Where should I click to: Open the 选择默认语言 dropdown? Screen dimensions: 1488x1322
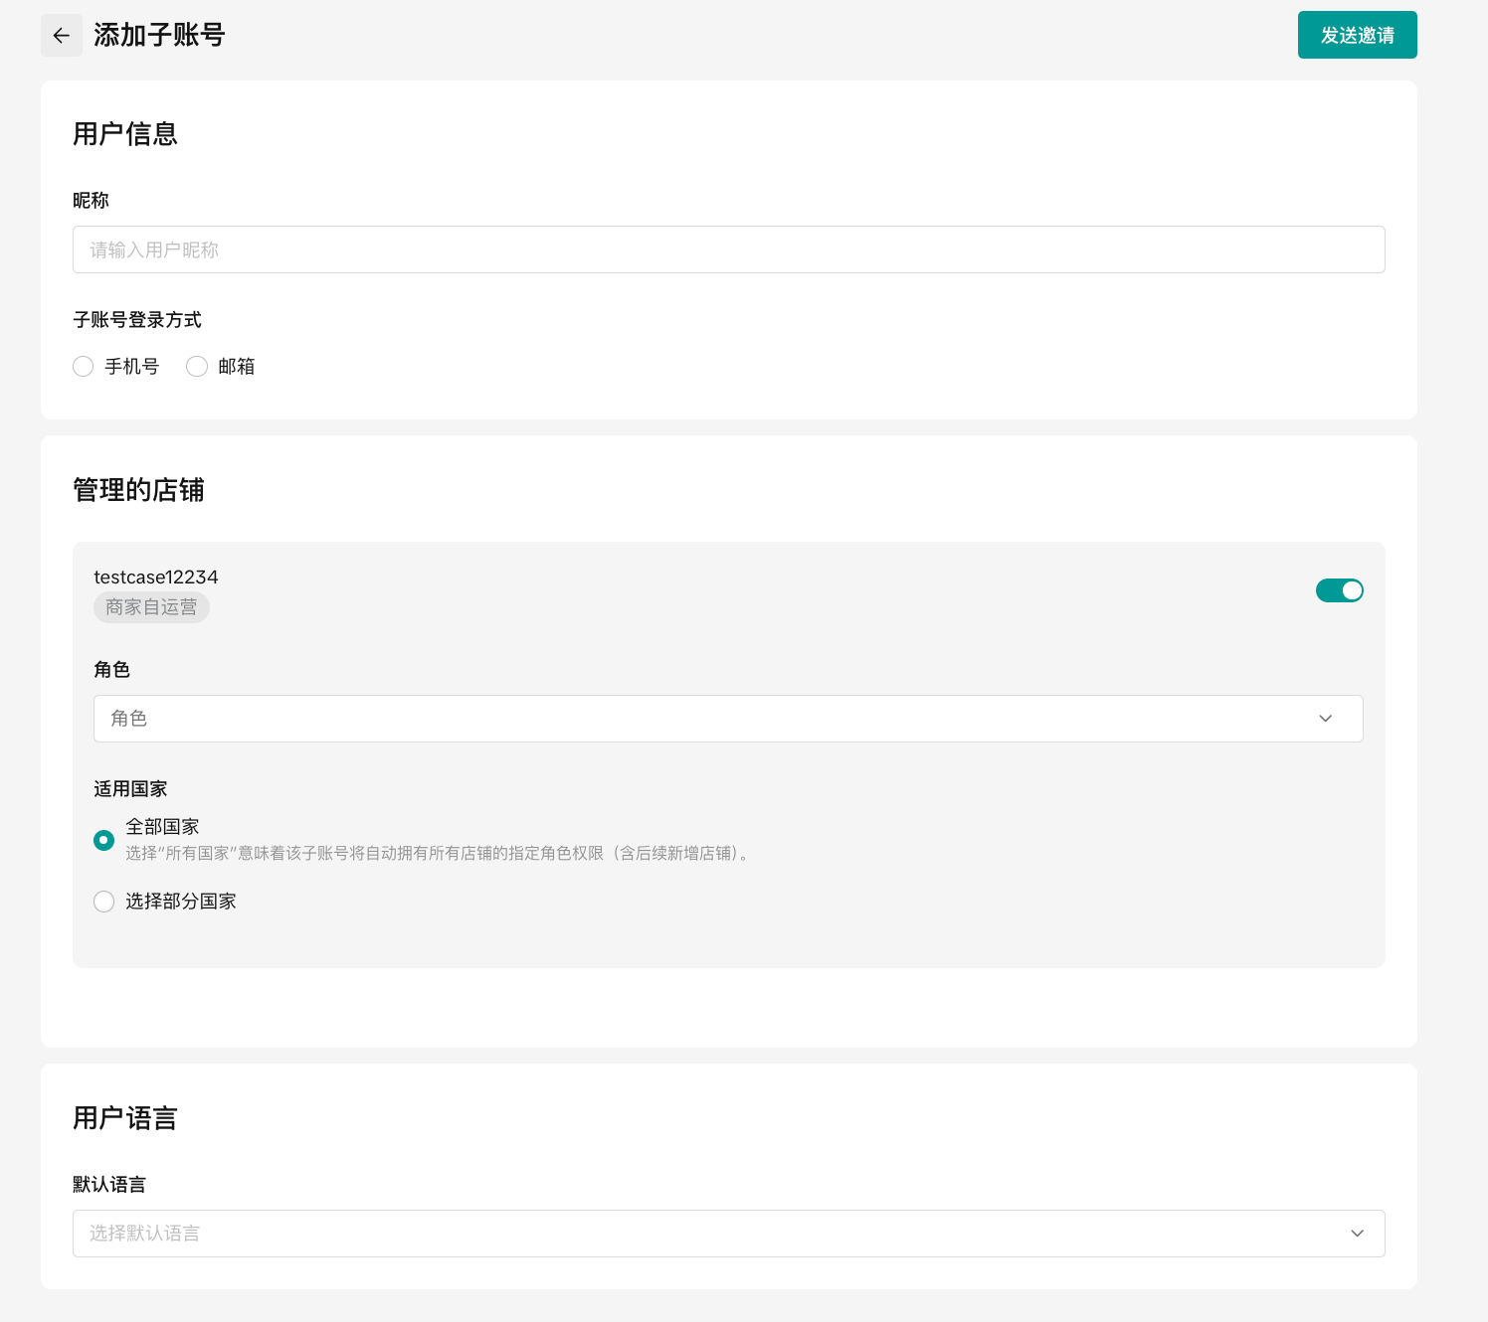(696, 1234)
